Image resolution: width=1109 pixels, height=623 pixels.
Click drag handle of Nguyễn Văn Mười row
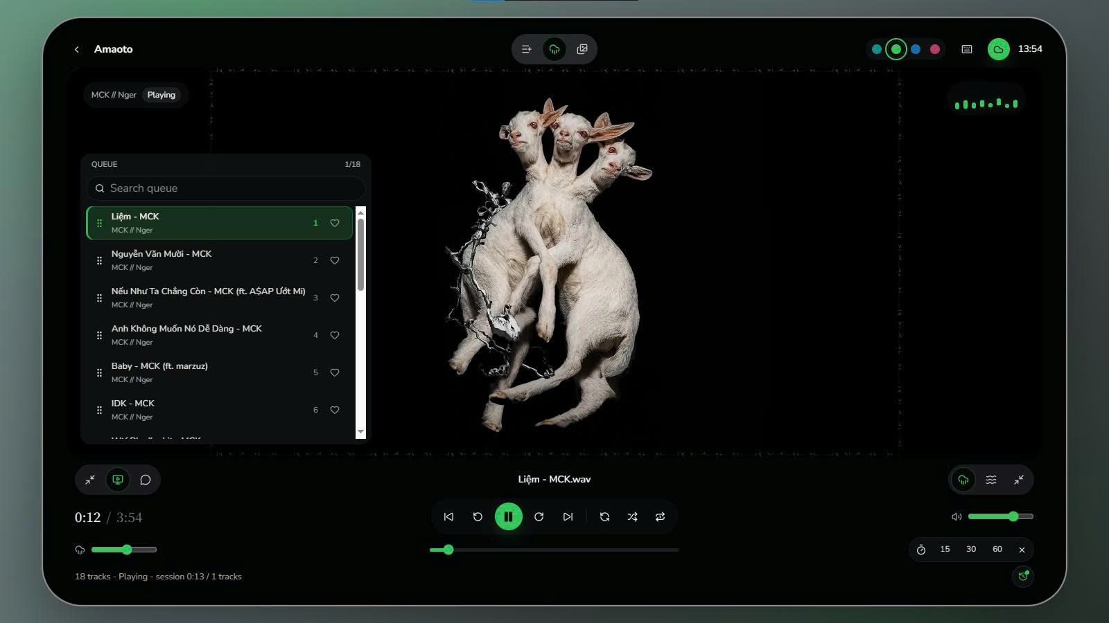point(99,260)
